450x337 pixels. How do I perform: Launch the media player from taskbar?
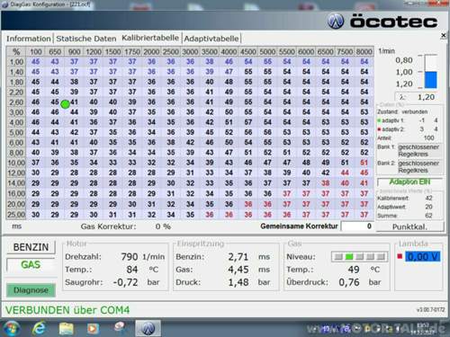point(93,329)
